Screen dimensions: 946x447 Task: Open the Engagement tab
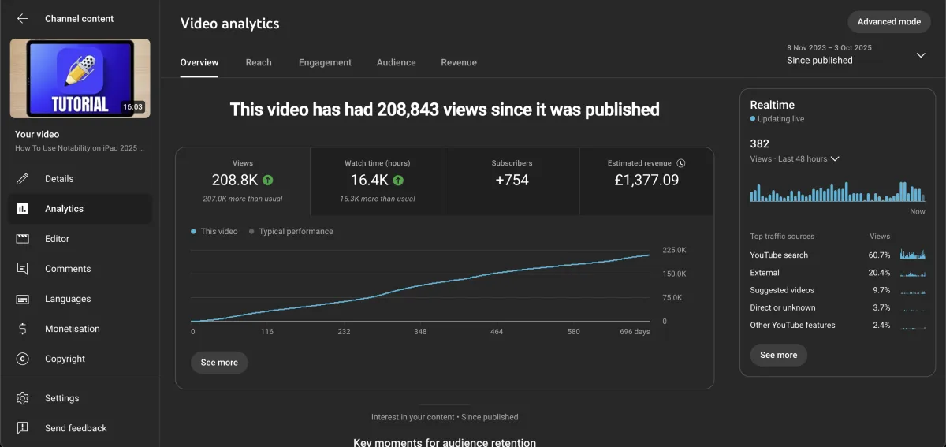click(x=325, y=62)
